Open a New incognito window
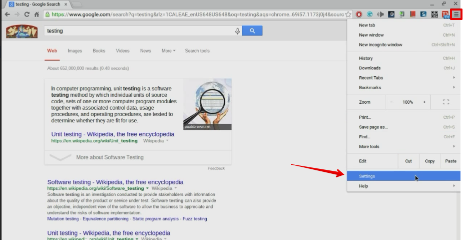Image resolution: width=465 pixels, height=240 pixels. pyautogui.click(x=403, y=45)
